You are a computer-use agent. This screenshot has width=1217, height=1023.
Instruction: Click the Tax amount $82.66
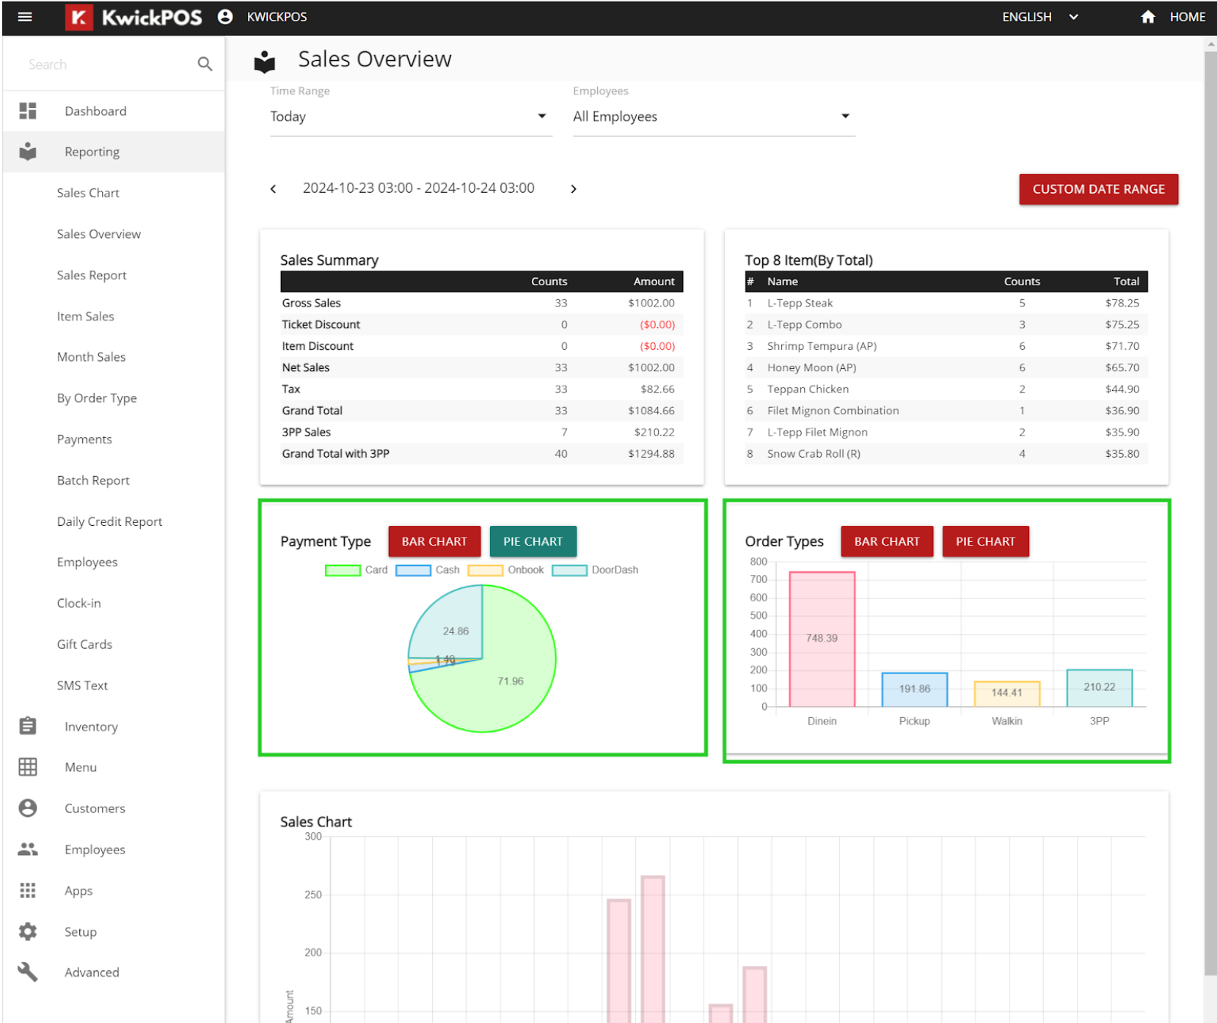click(657, 389)
